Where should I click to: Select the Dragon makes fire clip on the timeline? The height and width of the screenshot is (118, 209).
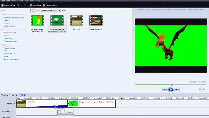(x=92, y=104)
